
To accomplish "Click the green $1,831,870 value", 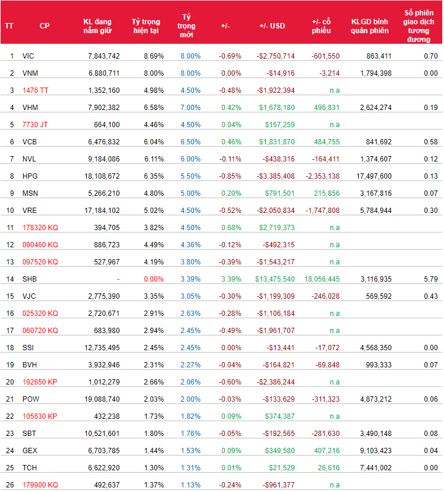I will tap(277, 142).
